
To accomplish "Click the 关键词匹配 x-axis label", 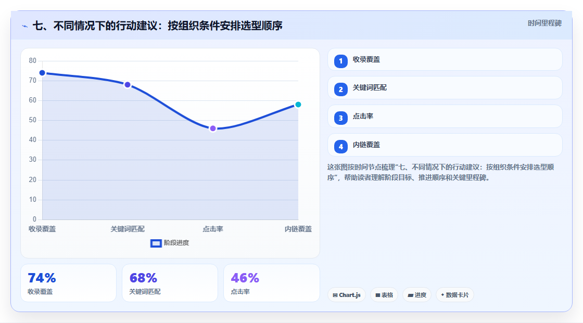I will coord(128,229).
